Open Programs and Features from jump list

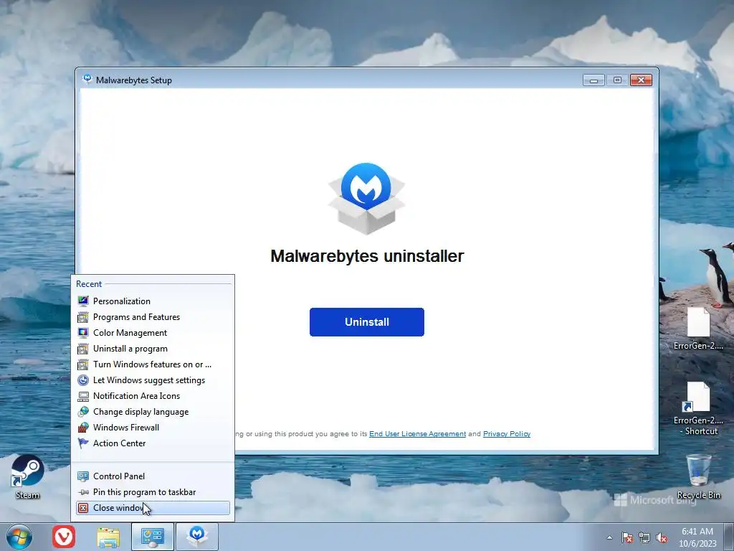pyautogui.click(x=153, y=317)
